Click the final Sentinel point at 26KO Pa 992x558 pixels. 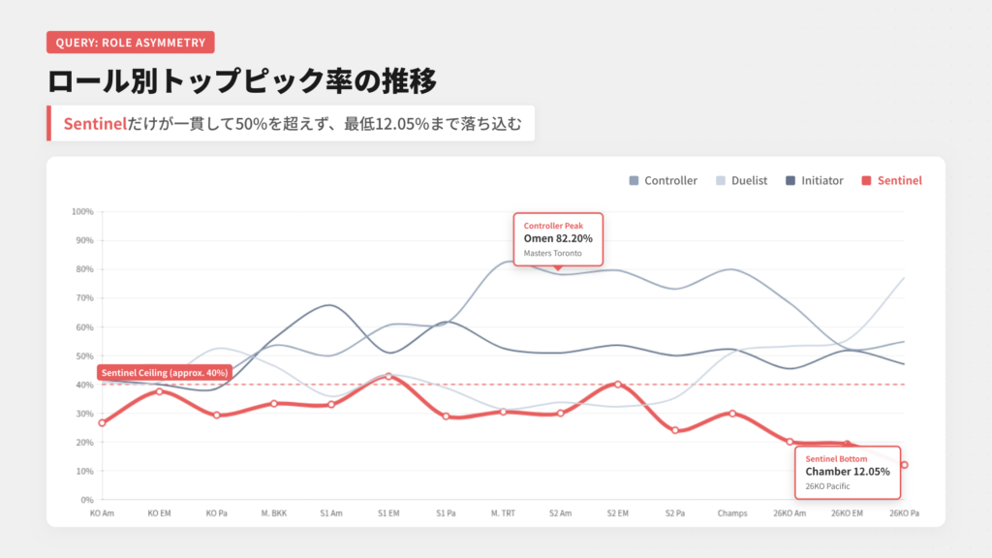pyautogui.click(x=904, y=465)
